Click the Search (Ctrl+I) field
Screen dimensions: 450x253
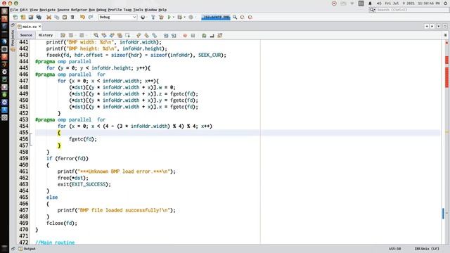point(412,10)
